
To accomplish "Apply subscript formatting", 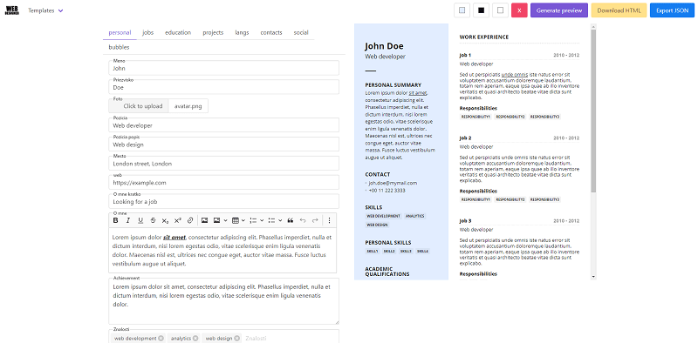I will [x=165, y=220].
